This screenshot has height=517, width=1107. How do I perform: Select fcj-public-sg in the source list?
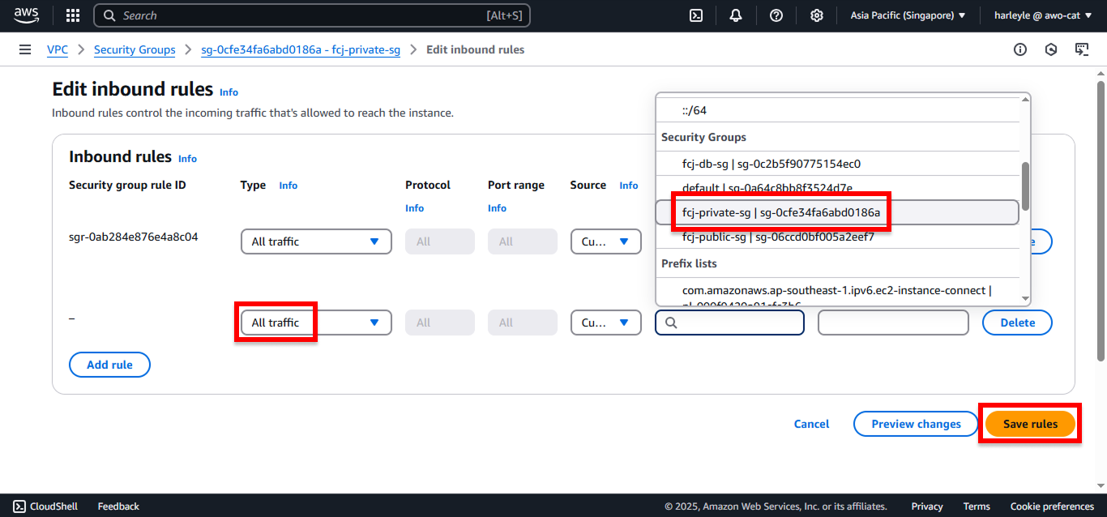tap(836, 237)
